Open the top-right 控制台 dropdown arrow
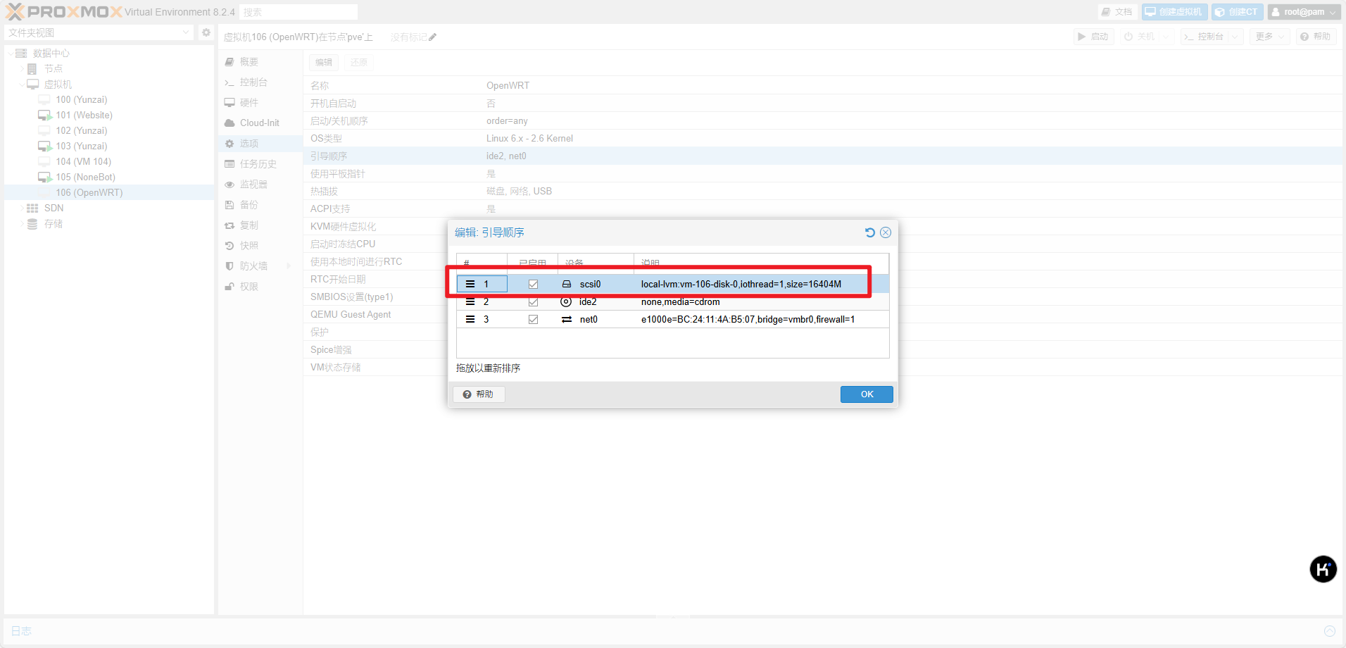 [x=1235, y=37]
